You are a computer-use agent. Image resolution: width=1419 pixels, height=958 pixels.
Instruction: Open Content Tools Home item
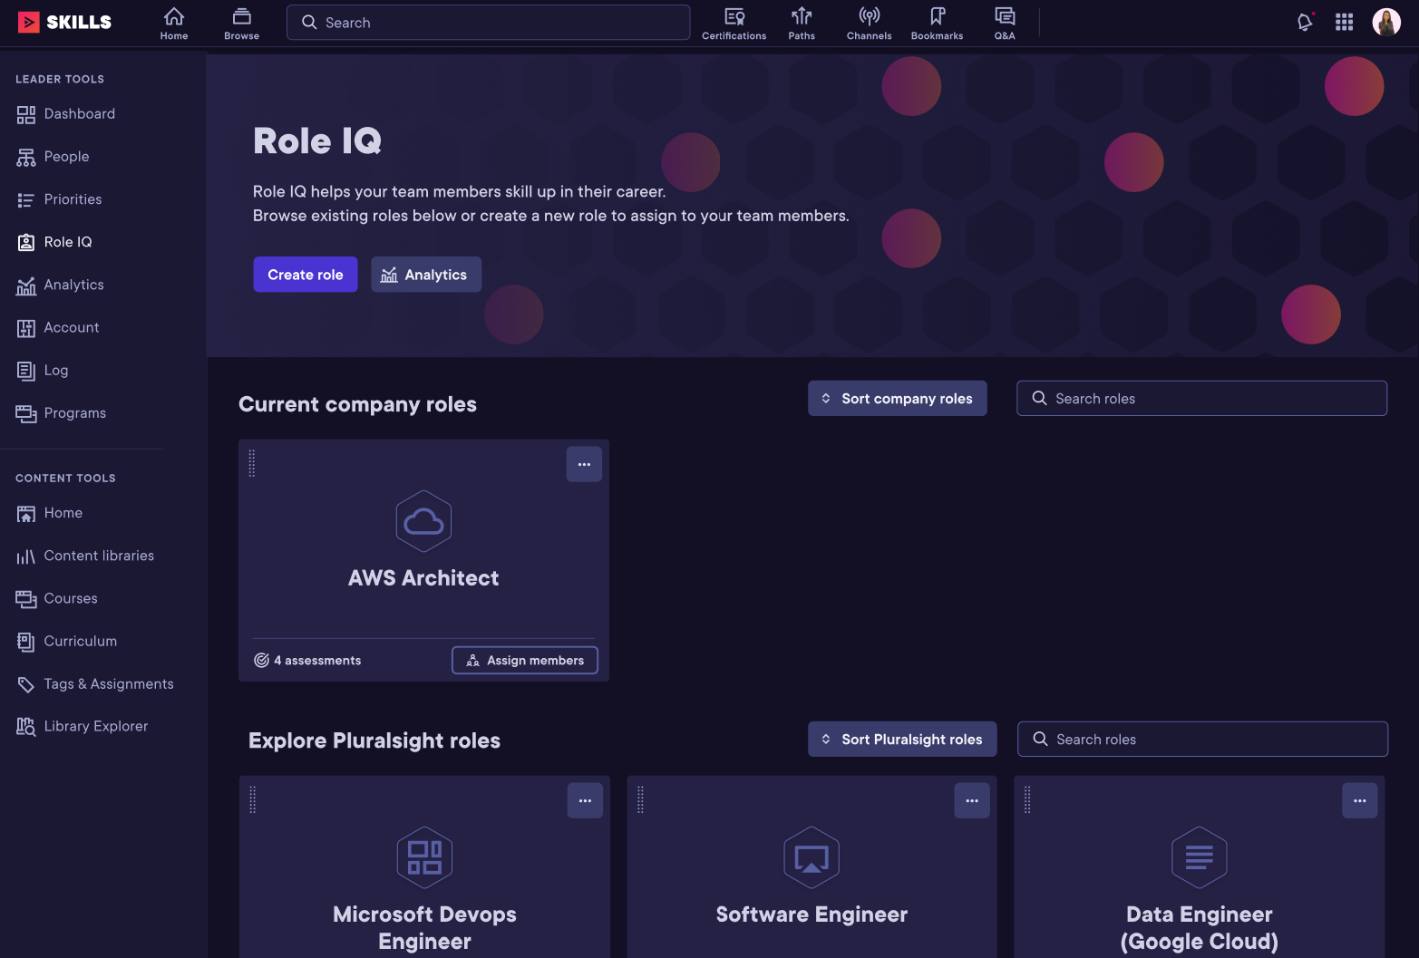[49, 513]
